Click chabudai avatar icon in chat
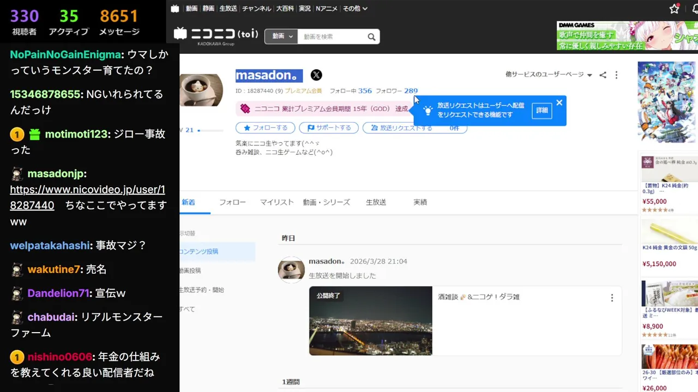Image resolution: width=698 pixels, height=392 pixels. (17, 317)
